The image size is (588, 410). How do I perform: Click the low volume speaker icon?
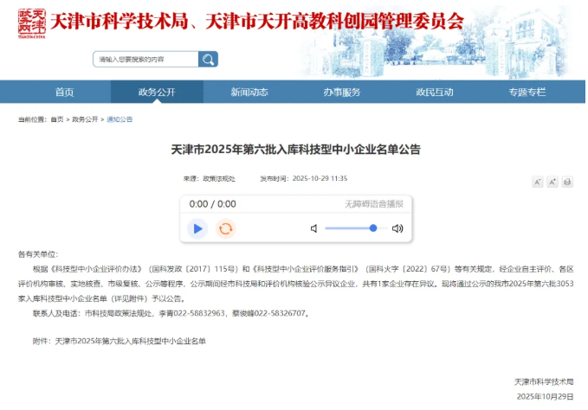(313, 228)
